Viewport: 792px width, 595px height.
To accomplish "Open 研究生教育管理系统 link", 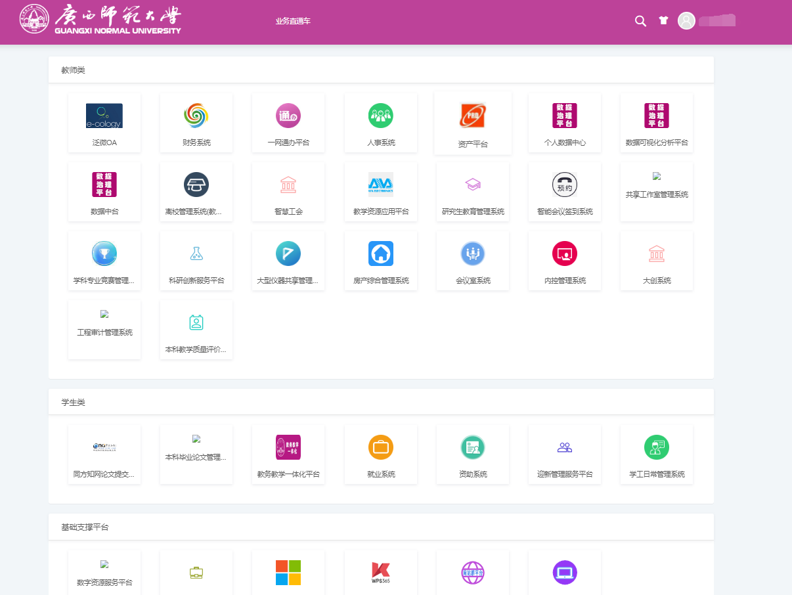I will (473, 211).
